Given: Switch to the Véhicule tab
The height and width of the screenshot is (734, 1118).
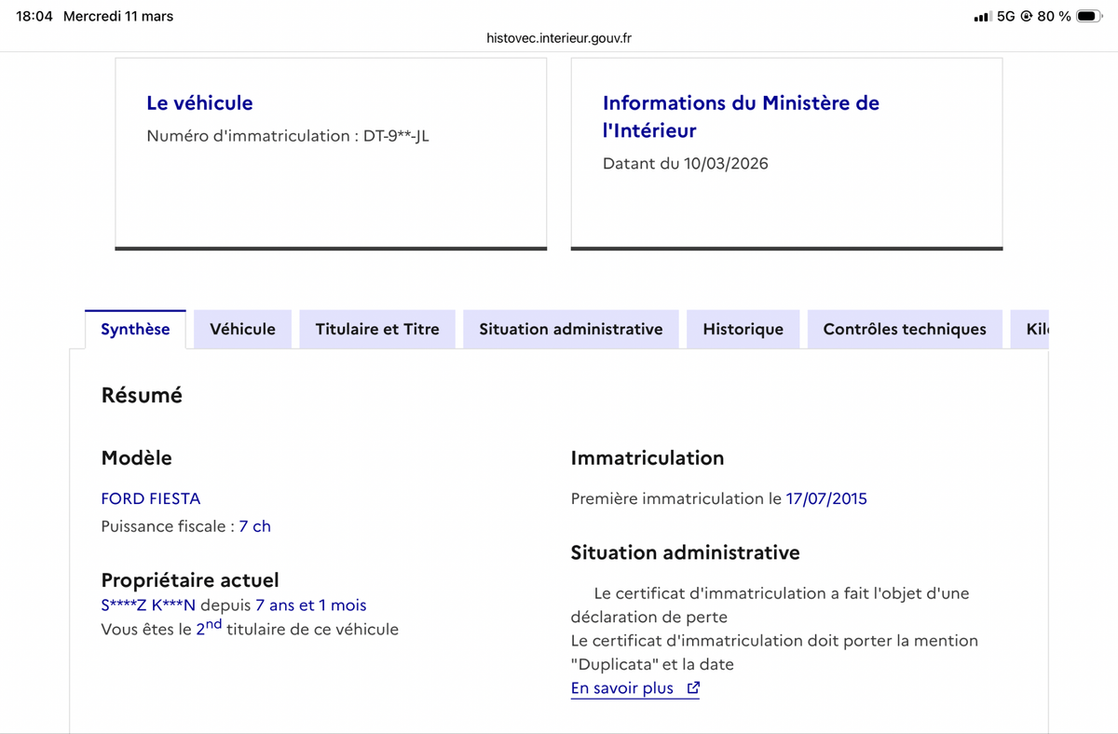Looking at the screenshot, I should 242,329.
